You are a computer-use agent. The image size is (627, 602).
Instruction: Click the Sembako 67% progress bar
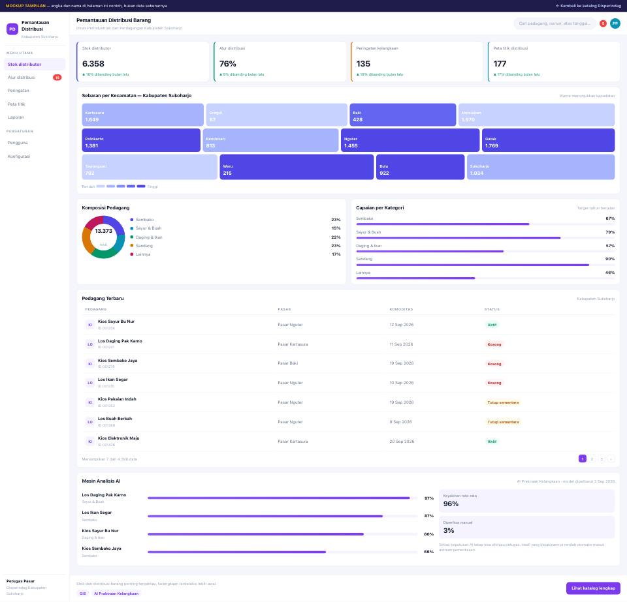(485, 224)
